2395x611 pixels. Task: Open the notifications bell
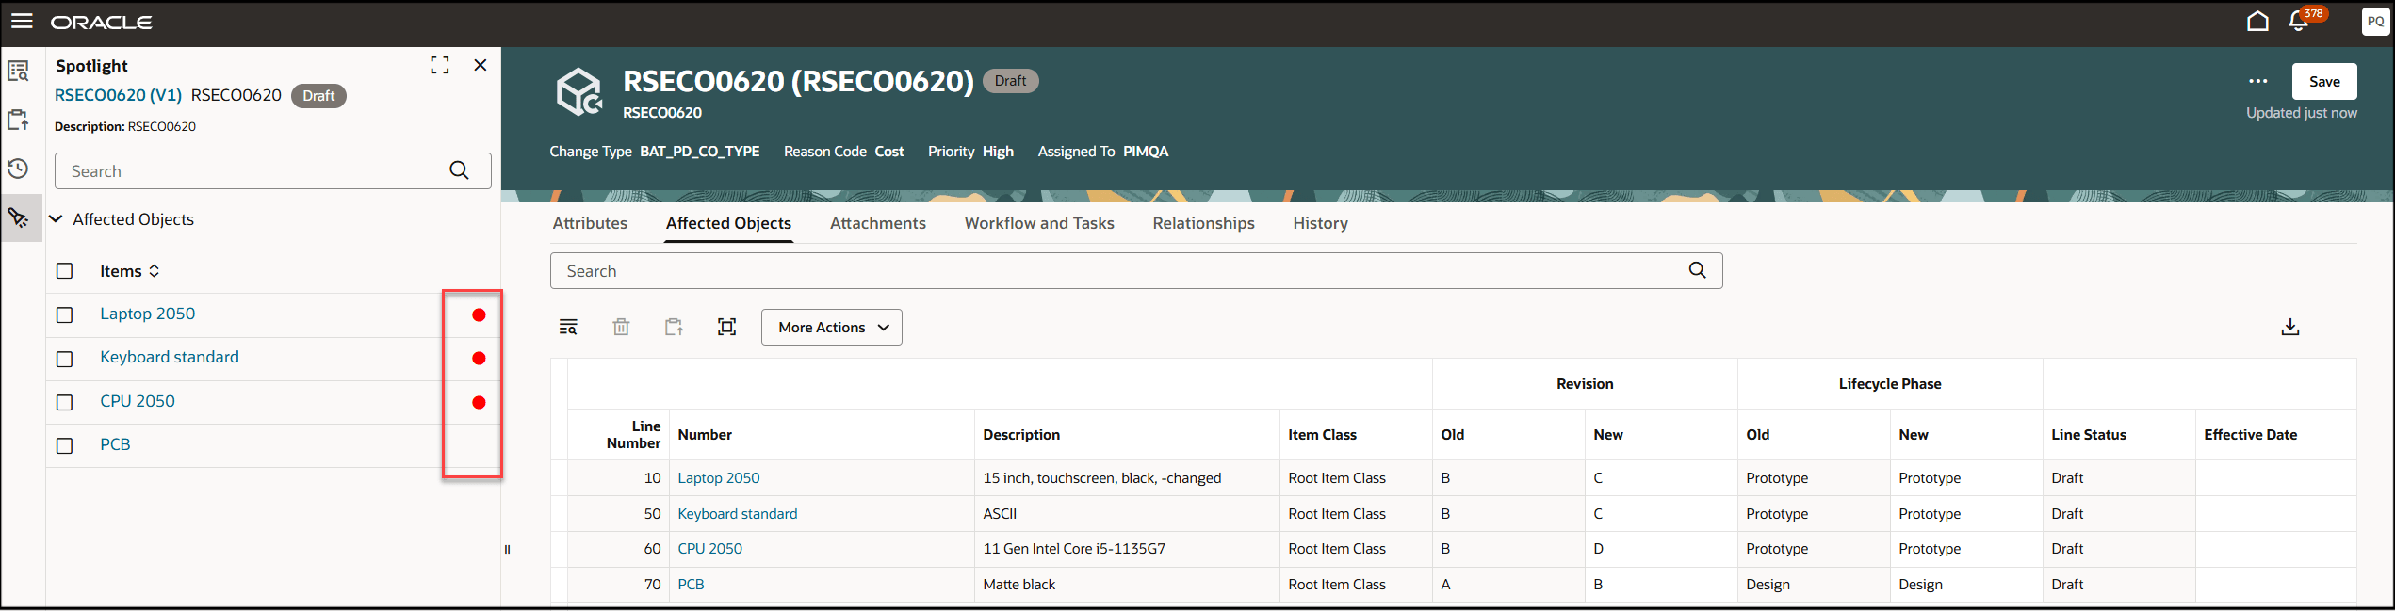[x=2298, y=22]
